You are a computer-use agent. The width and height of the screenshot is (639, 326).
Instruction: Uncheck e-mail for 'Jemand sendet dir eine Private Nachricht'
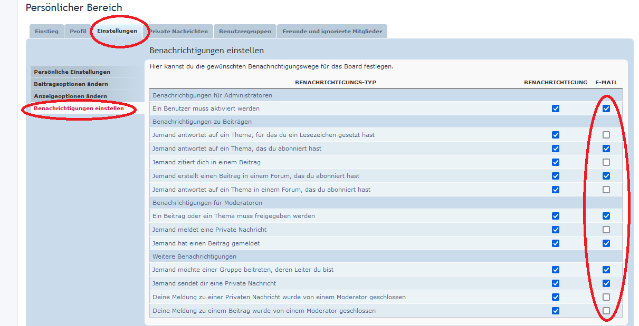[x=606, y=283]
